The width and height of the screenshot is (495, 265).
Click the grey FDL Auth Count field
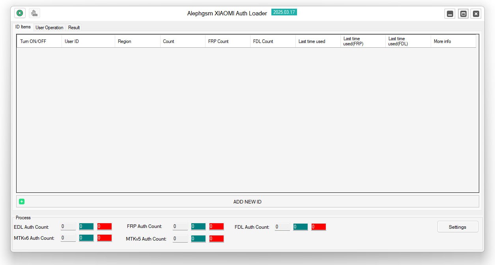point(282,227)
